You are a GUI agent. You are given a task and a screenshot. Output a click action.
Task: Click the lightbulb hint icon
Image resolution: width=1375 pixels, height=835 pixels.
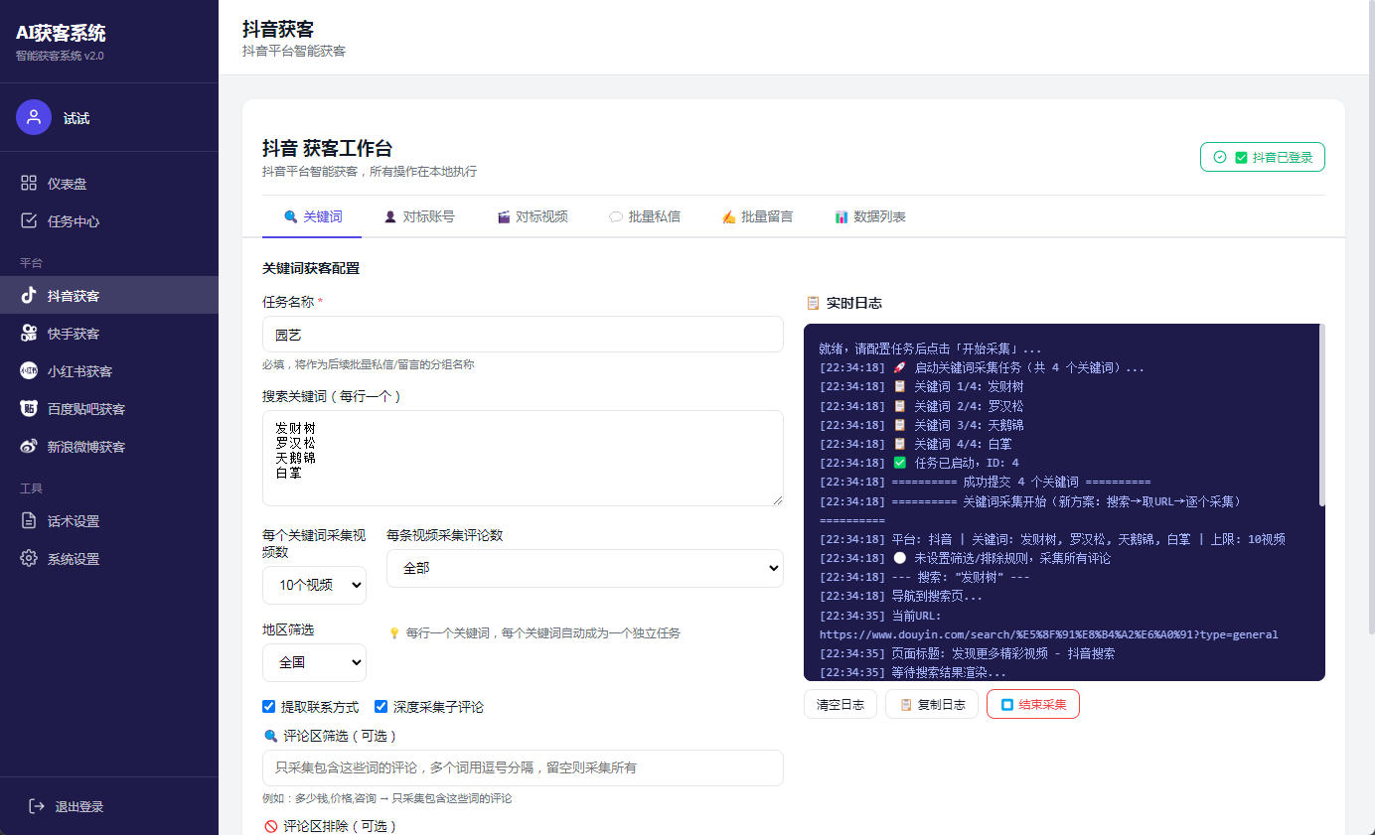pos(393,632)
